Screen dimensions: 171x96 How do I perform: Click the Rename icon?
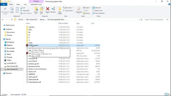53,9
